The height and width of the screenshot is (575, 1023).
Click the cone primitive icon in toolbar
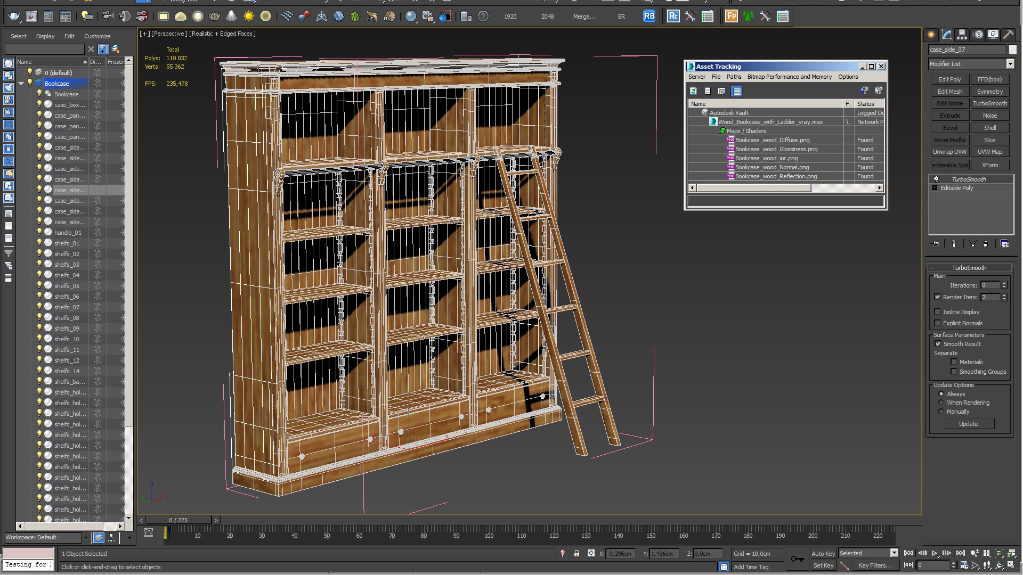tap(231, 17)
